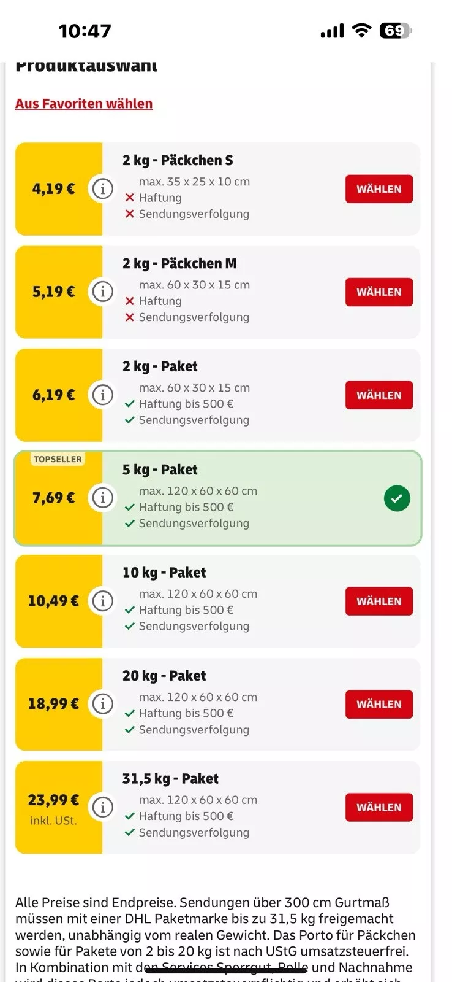Pick 20 kg Paket using WÄHLEN
Image resolution: width=452 pixels, height=982 pixels.
379,705
